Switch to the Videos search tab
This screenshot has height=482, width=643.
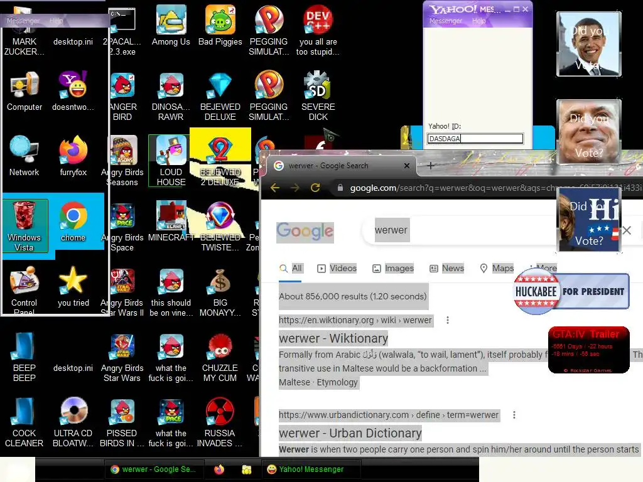[337, 269]
